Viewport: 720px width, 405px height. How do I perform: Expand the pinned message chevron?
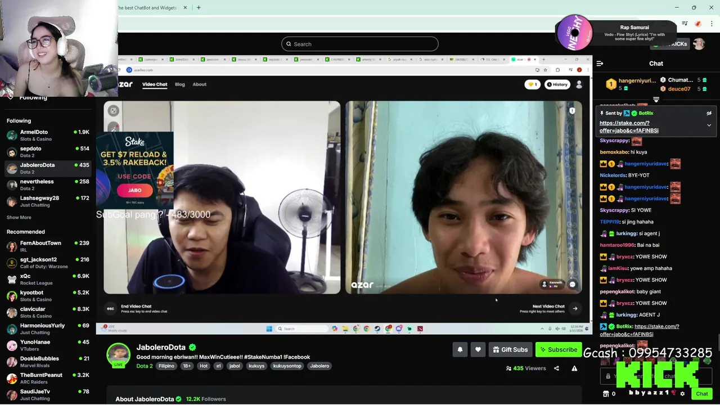click(709, 125)
